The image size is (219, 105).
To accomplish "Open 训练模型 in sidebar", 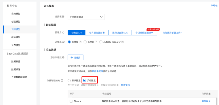I will click(x=16, y=29).
